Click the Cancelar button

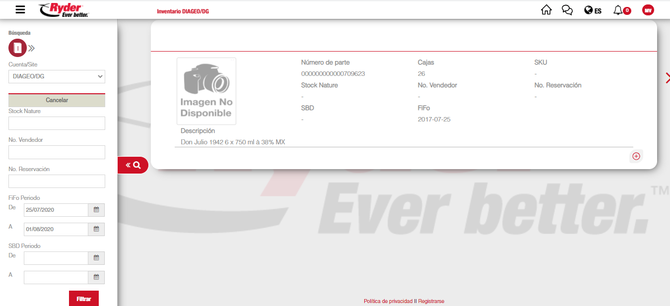[x=57, y=100]
